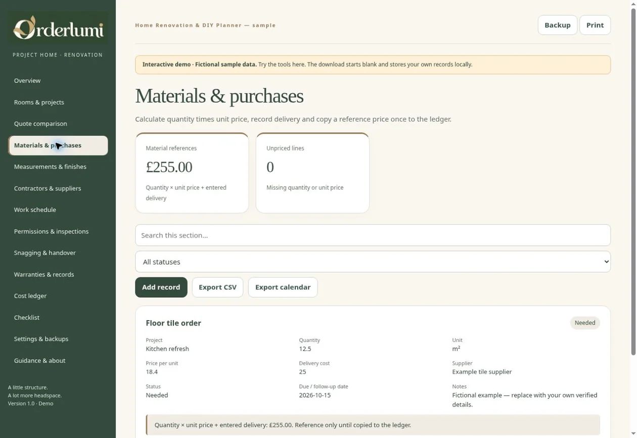Open Measurements & finishes
The height and width of the screenshot is (438, 637).
click(58, 167)
